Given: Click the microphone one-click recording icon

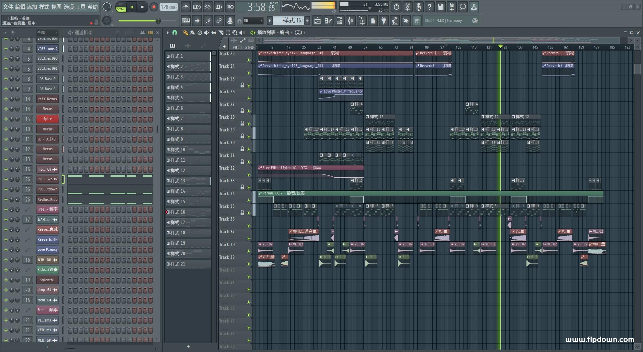Looking at the screenshot, I should pos(419,7).
